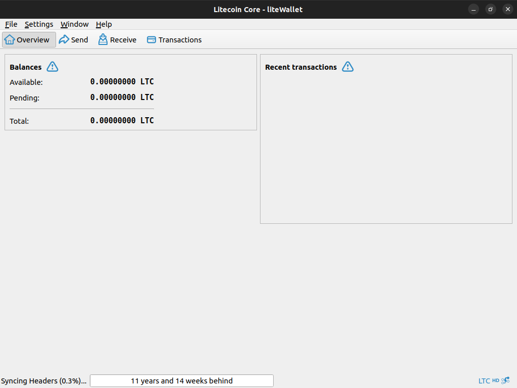Click the Pending: label
This screenshot has width=517, height=388.
(24, 98)
